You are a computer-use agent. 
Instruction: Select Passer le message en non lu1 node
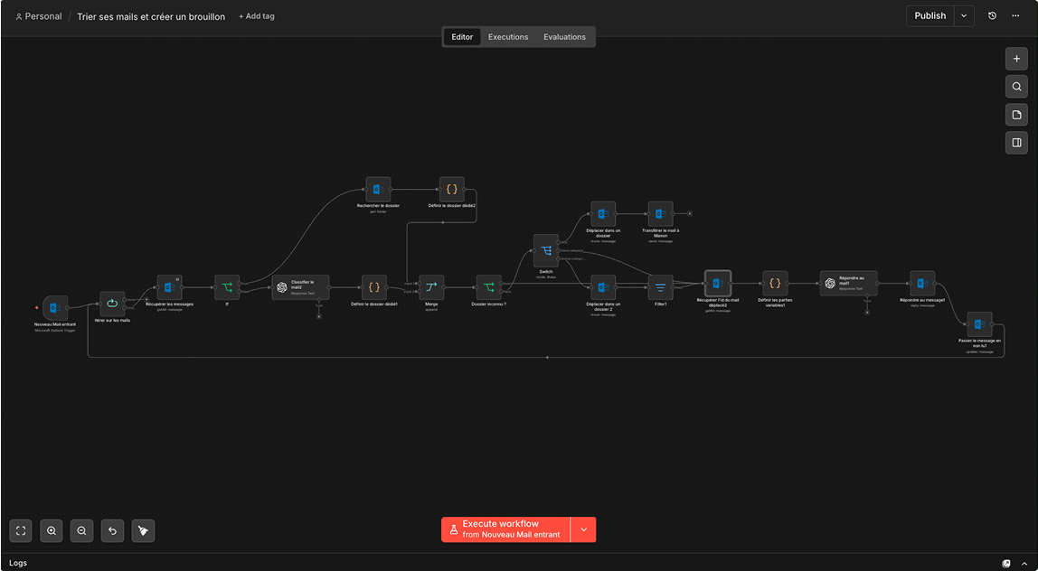pos(980,324)
